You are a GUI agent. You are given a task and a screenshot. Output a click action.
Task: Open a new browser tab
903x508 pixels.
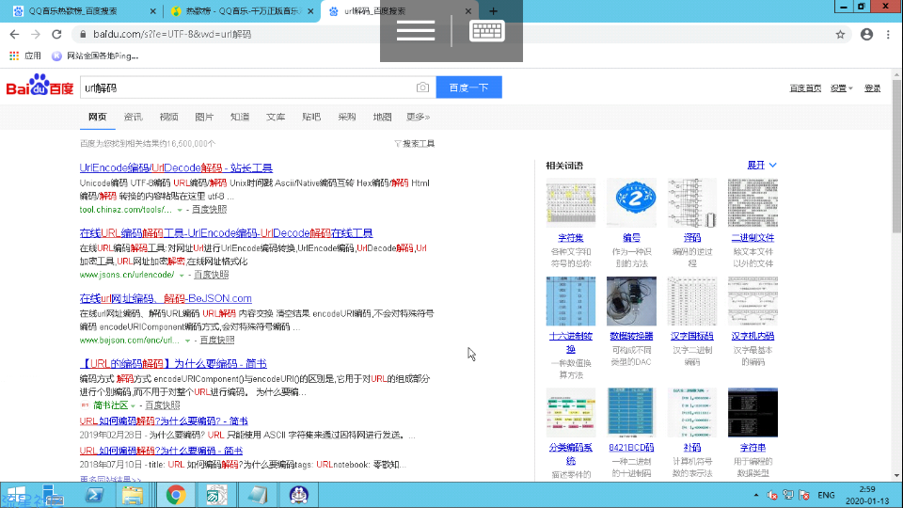(494, 11)
